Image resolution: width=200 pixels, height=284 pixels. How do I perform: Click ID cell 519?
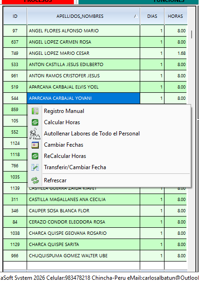click(x=15, y=87)
